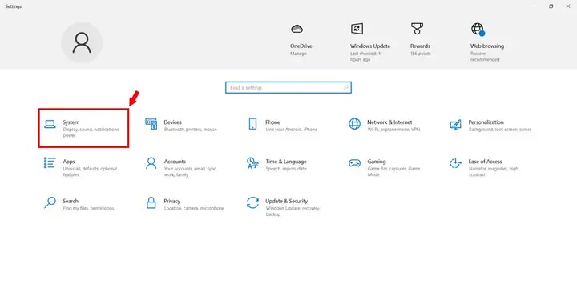577x308 pixels.
Task: Click 'Link your Android, iPhone' text
Action: [x=292, y=130]
